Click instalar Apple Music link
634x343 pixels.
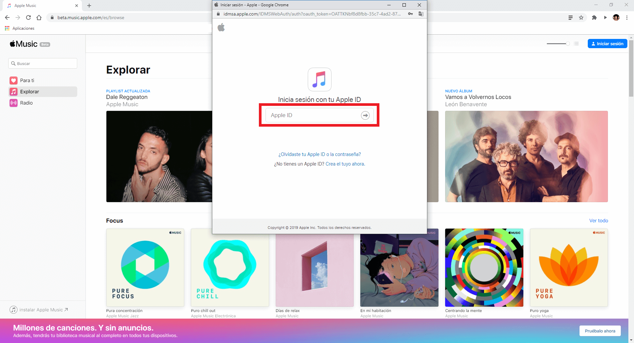(x=39, y=310)
